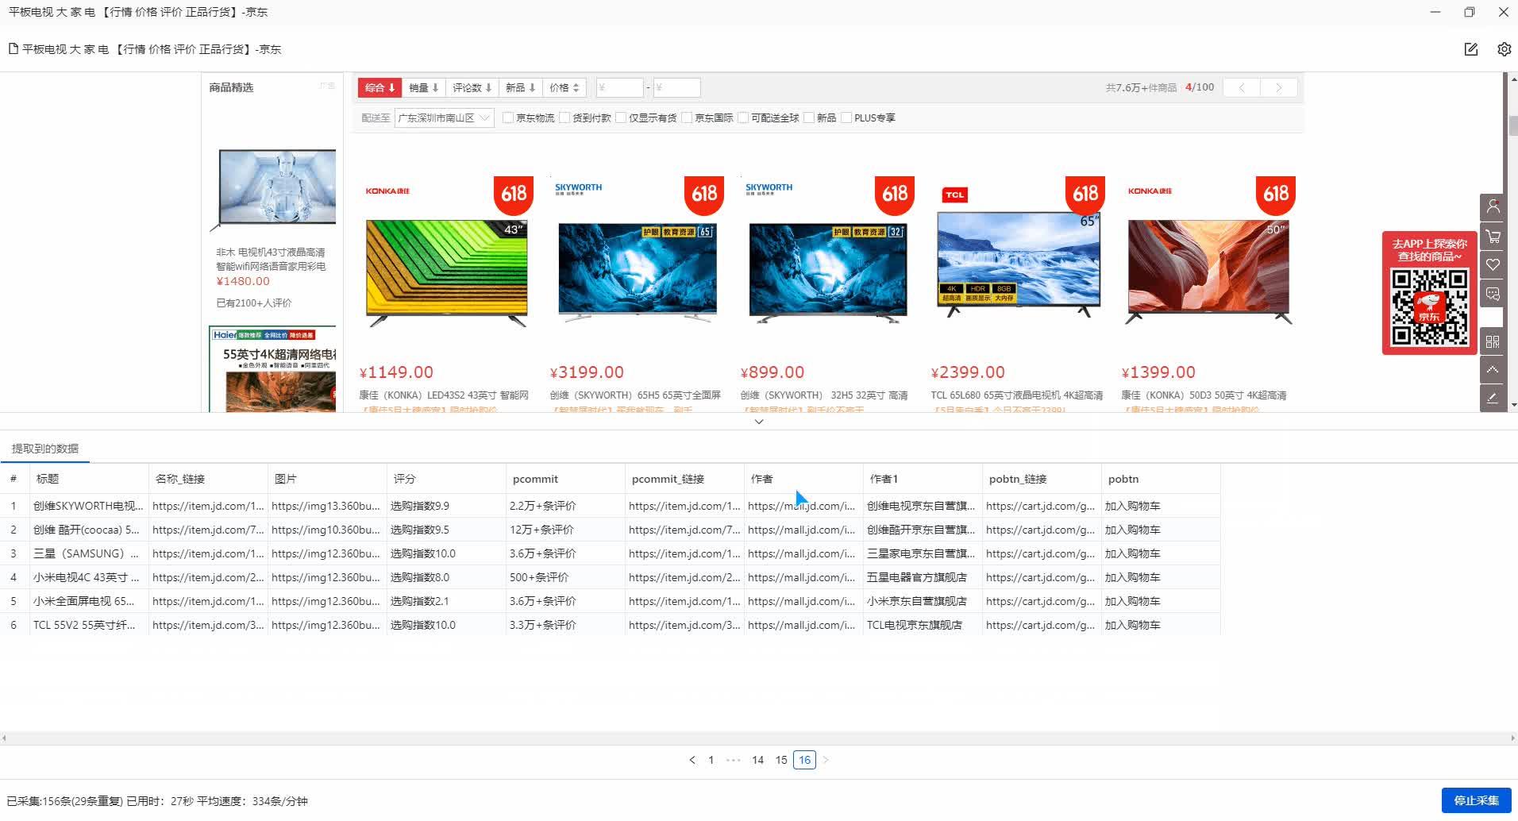Toggle 京东物流 checkbox
This screenshot has width=1518, height=821.
(508, 118)
